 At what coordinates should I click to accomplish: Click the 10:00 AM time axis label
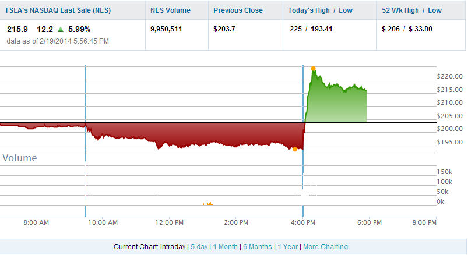coord(103,222)
